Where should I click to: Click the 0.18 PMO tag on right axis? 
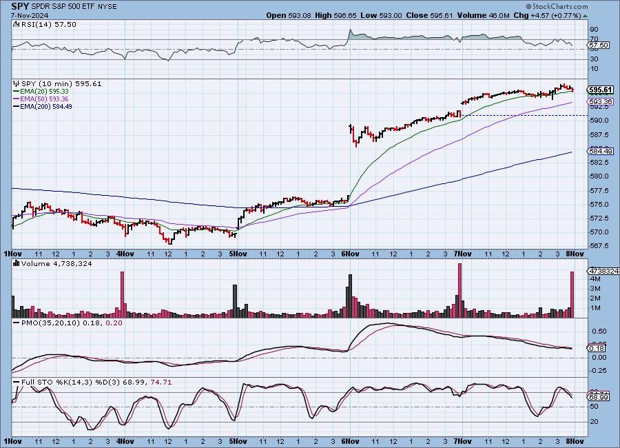tap(597, 348)
